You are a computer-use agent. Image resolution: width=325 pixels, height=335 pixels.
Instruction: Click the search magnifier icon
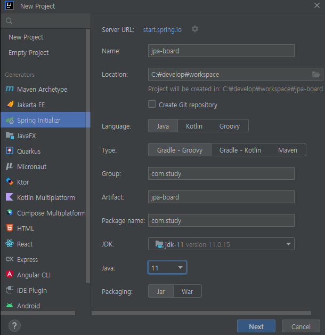(9, 21)
